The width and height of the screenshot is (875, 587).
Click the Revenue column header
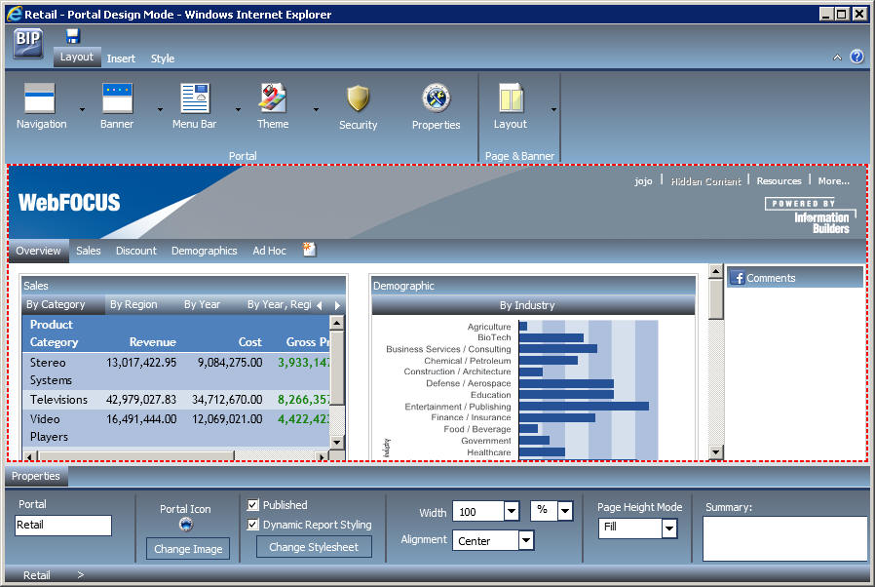(x=152, y=342)
